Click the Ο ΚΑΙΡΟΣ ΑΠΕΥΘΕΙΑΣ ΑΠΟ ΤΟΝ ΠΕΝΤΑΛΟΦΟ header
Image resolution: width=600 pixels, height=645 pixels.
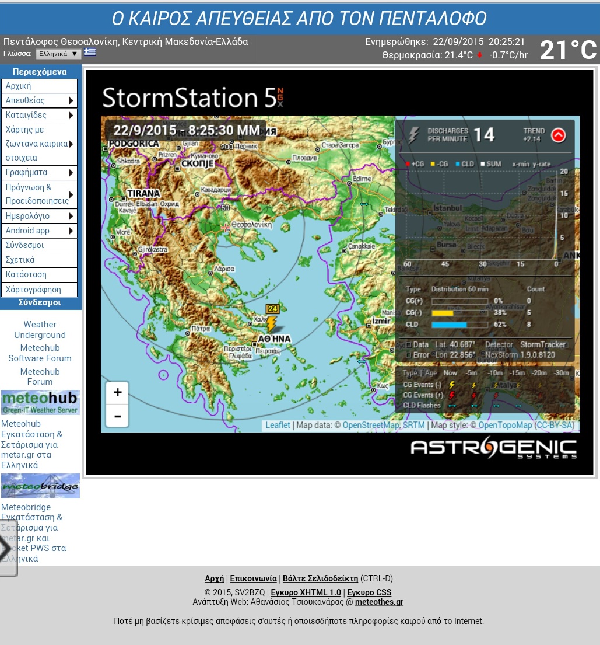(299, 18)
